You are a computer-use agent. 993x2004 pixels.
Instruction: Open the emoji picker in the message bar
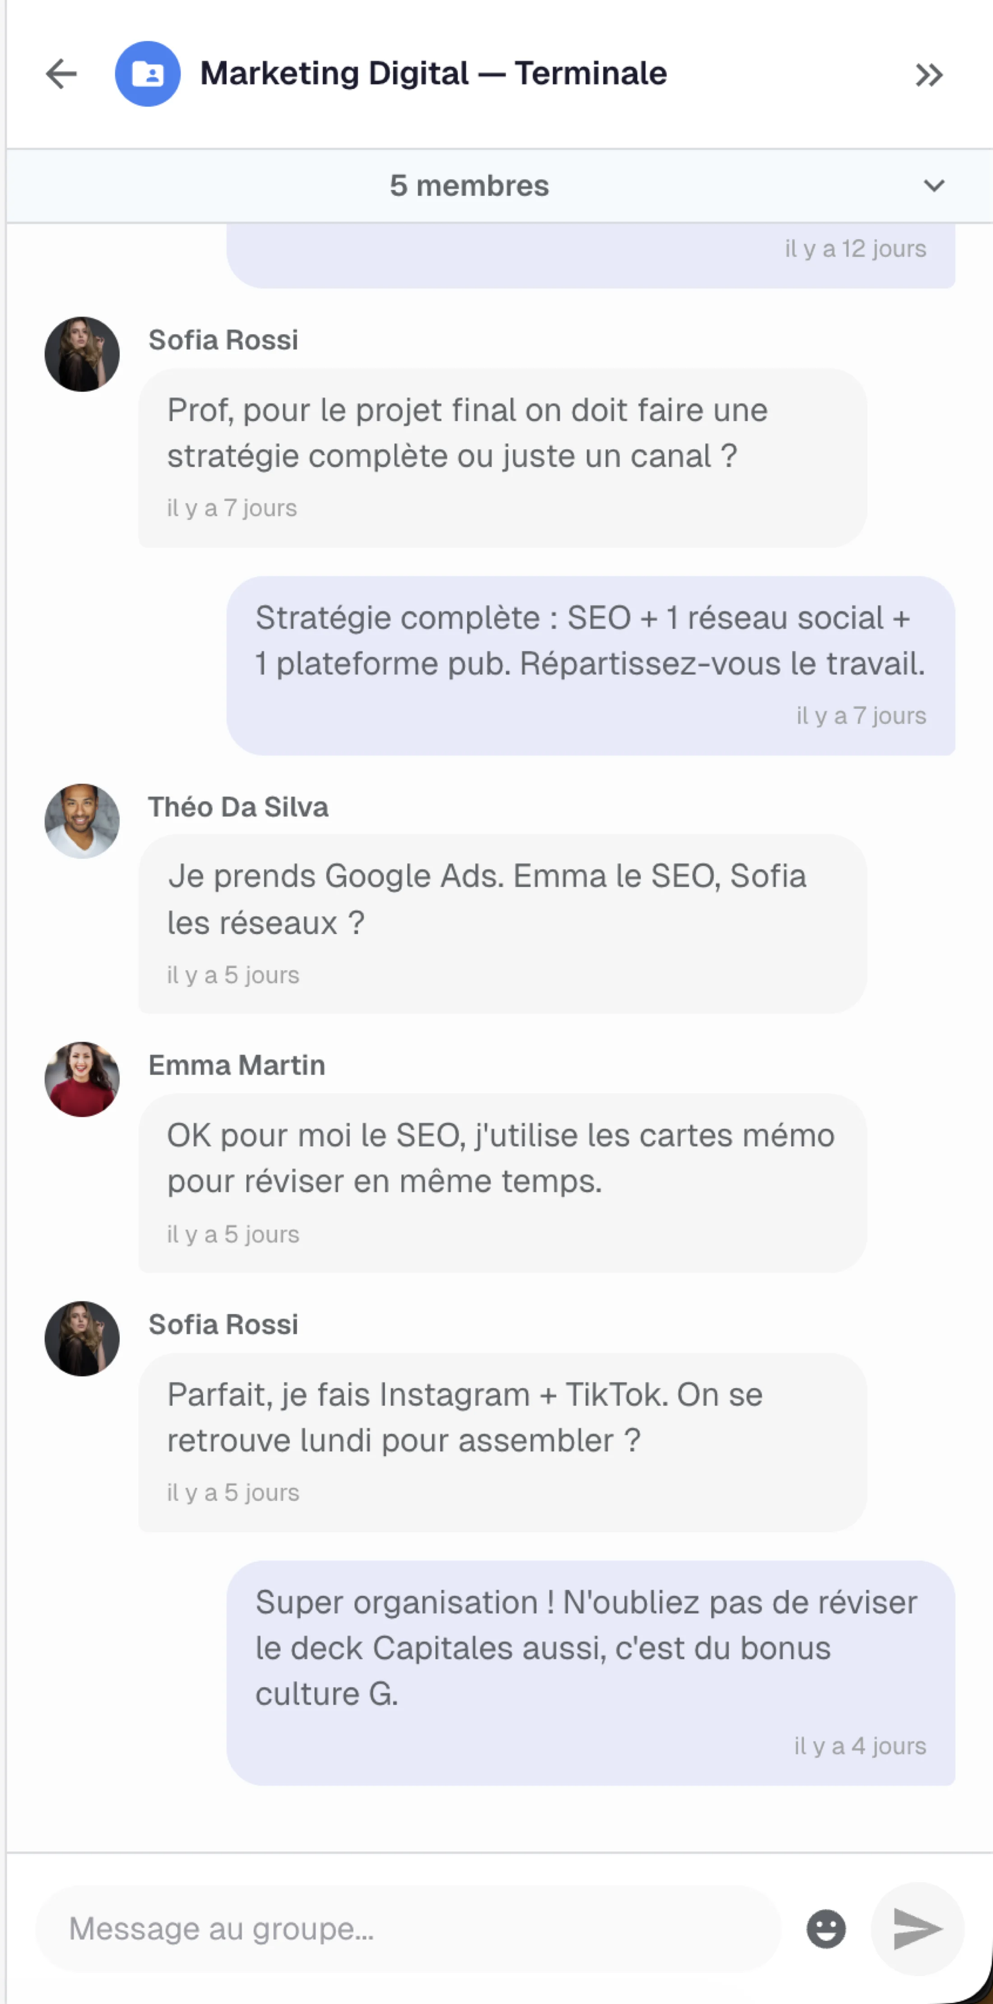point(826,1929)
